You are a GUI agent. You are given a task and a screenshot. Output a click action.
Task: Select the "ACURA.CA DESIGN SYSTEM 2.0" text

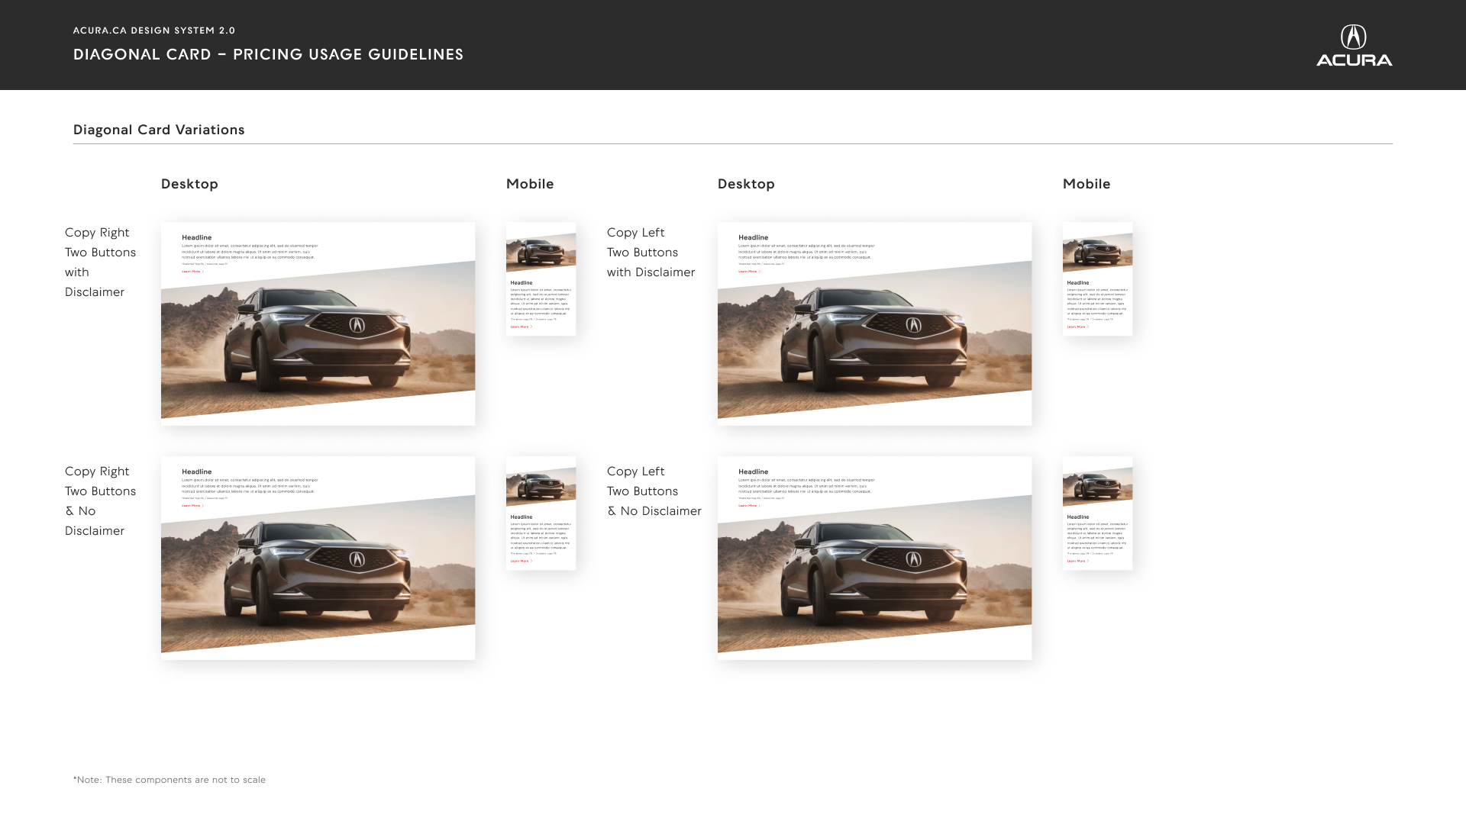click(154, 31)
